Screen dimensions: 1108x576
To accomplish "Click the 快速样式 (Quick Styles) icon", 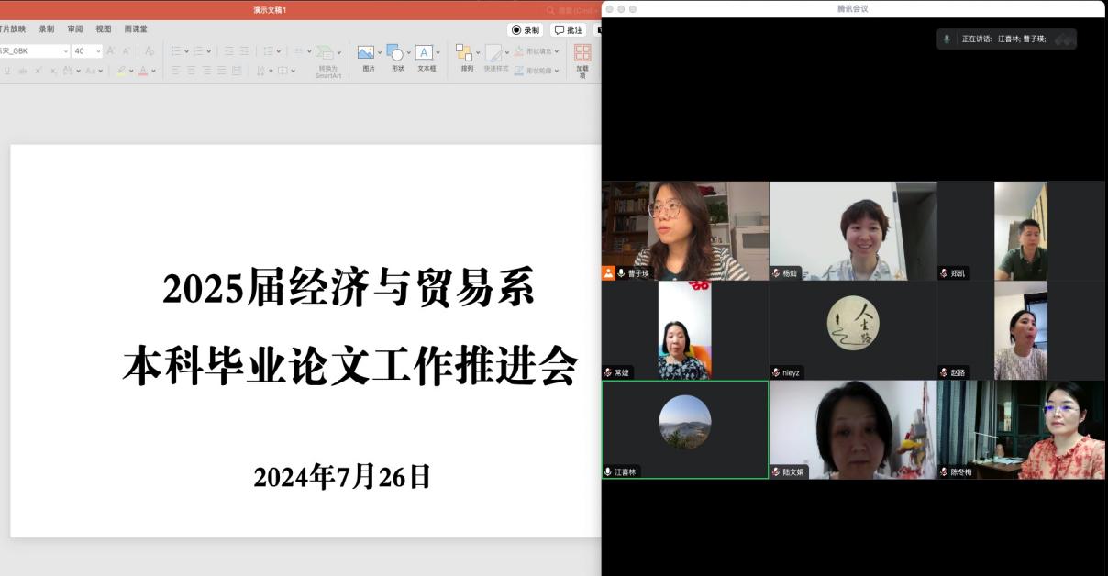I will (x=493, y=54).
